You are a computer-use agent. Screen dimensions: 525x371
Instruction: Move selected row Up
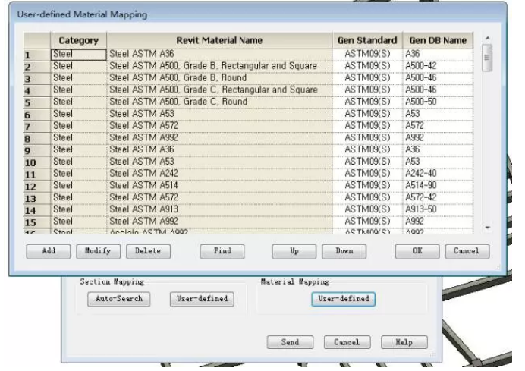pos(294,251)
